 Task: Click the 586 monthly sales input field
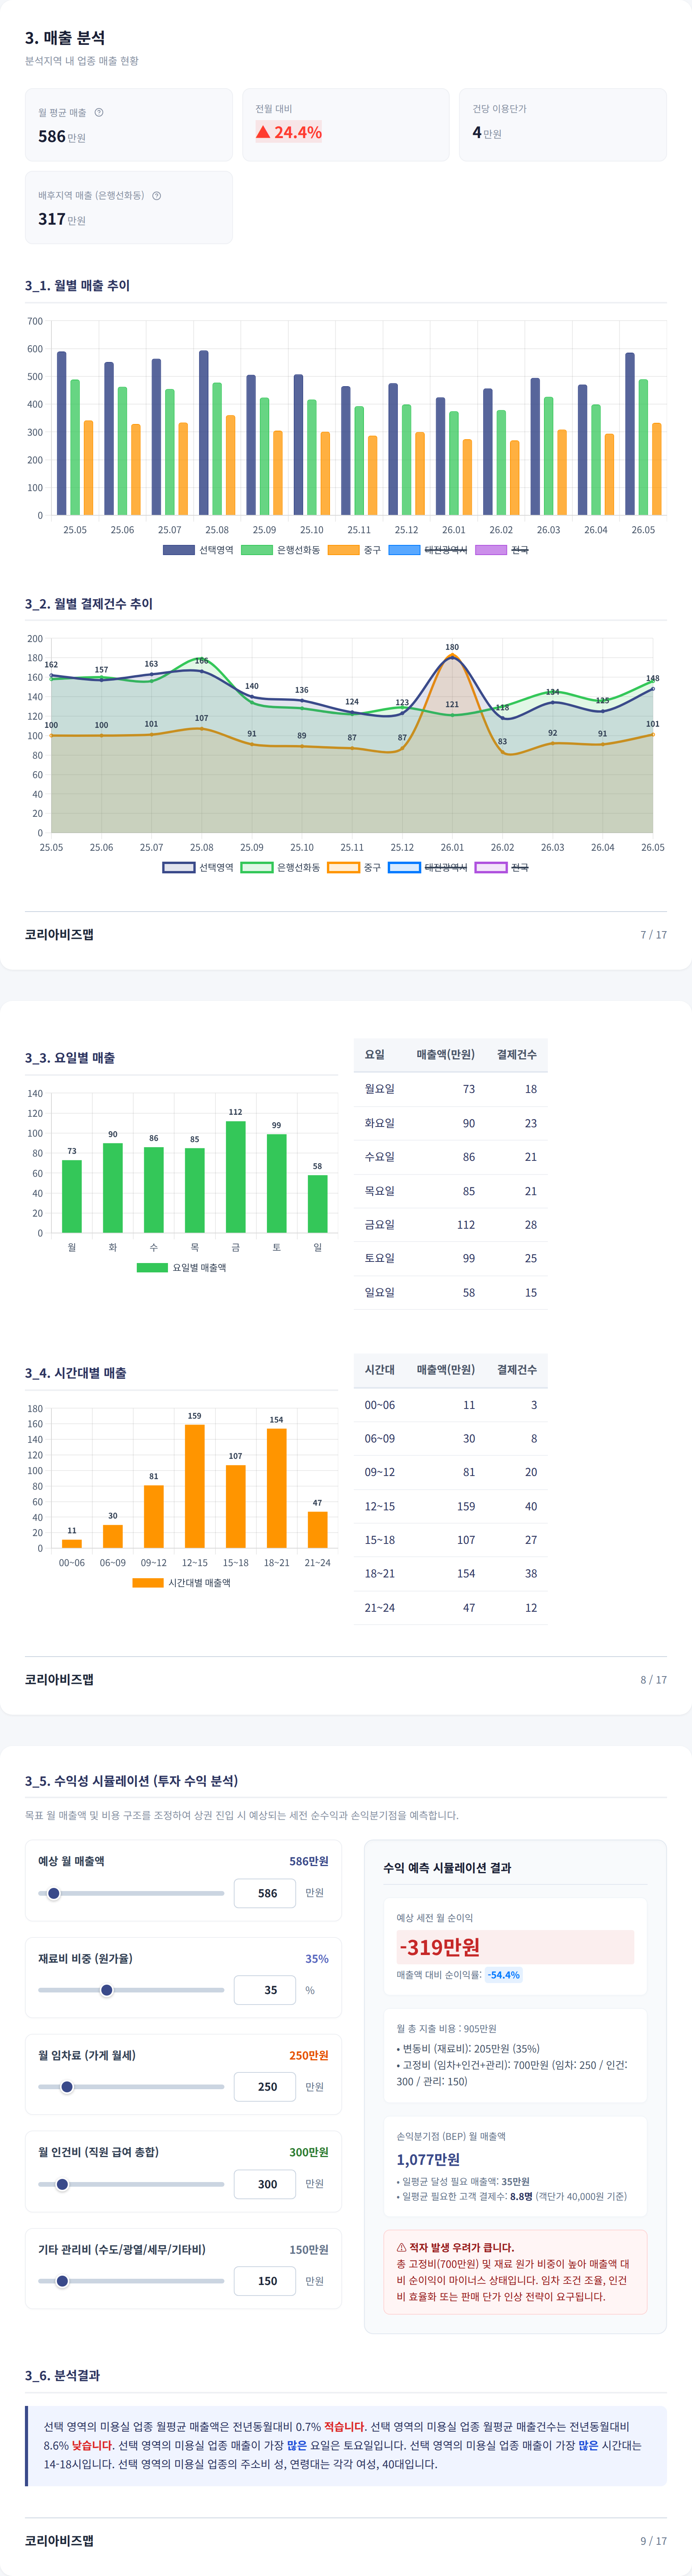pos(265,1893)
